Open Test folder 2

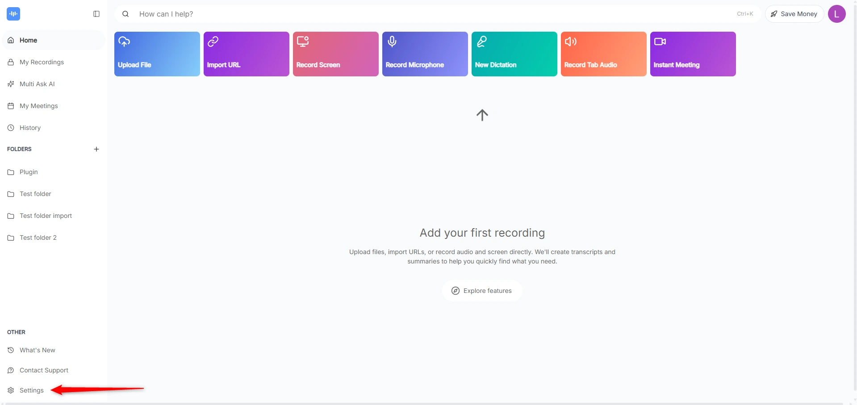click(x=38, y=237)
